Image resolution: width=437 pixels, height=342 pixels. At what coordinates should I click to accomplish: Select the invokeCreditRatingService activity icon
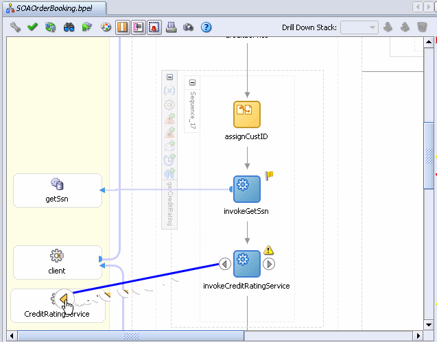(247, 264)
